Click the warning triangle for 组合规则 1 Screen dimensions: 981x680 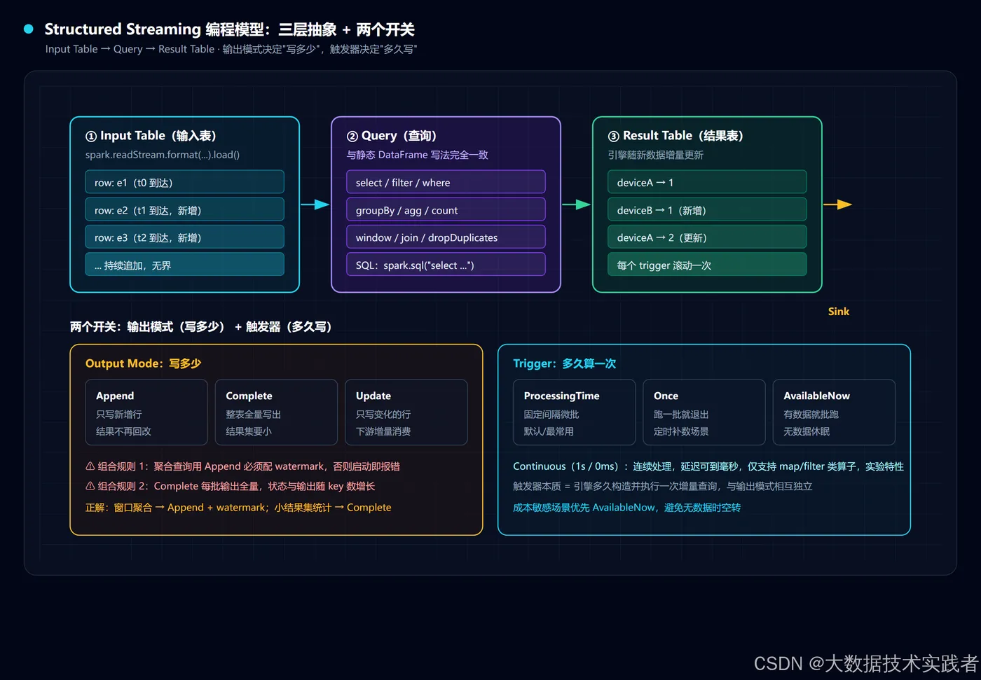pos(90,466)
